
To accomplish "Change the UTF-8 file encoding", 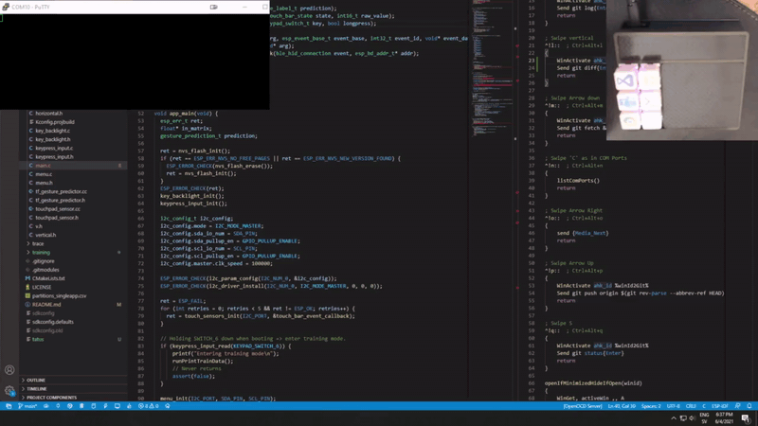I will (x=674, y=406).
